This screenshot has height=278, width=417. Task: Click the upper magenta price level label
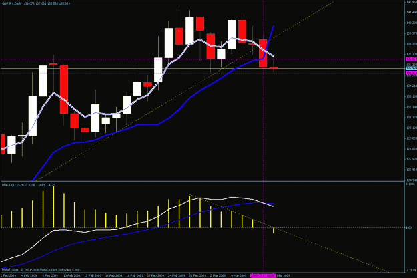point(411,59)
